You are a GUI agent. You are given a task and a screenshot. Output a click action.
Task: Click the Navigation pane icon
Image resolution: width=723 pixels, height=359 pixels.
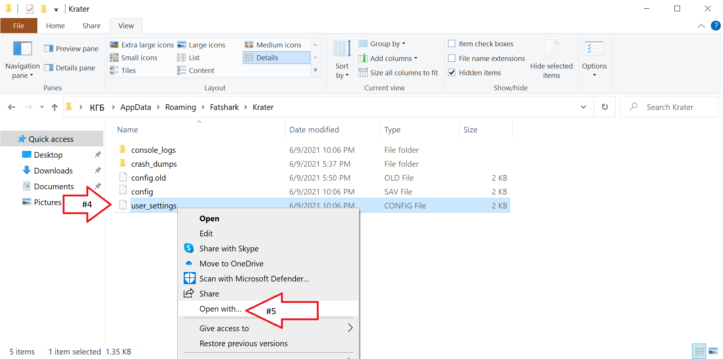coord(22,49)
